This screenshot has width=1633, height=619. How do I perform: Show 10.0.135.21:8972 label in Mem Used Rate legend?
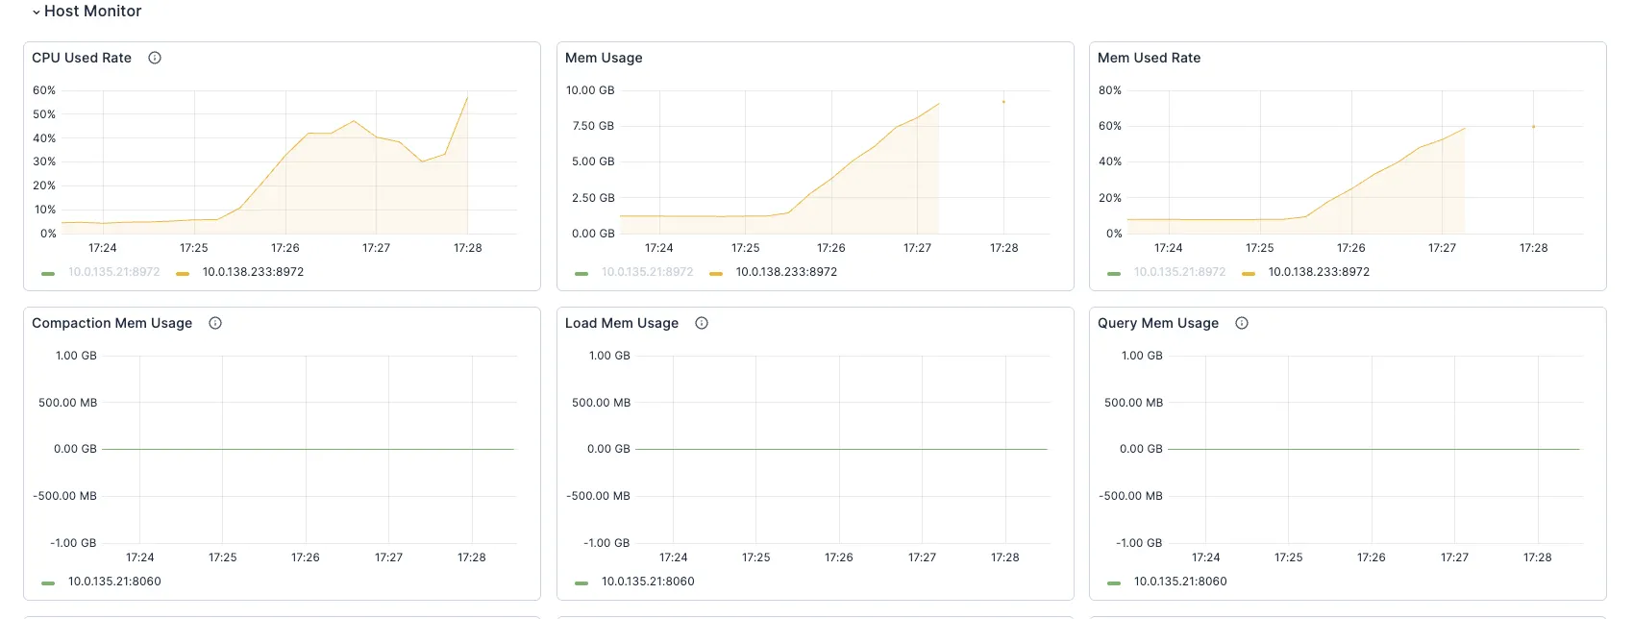coord(1179,272)
